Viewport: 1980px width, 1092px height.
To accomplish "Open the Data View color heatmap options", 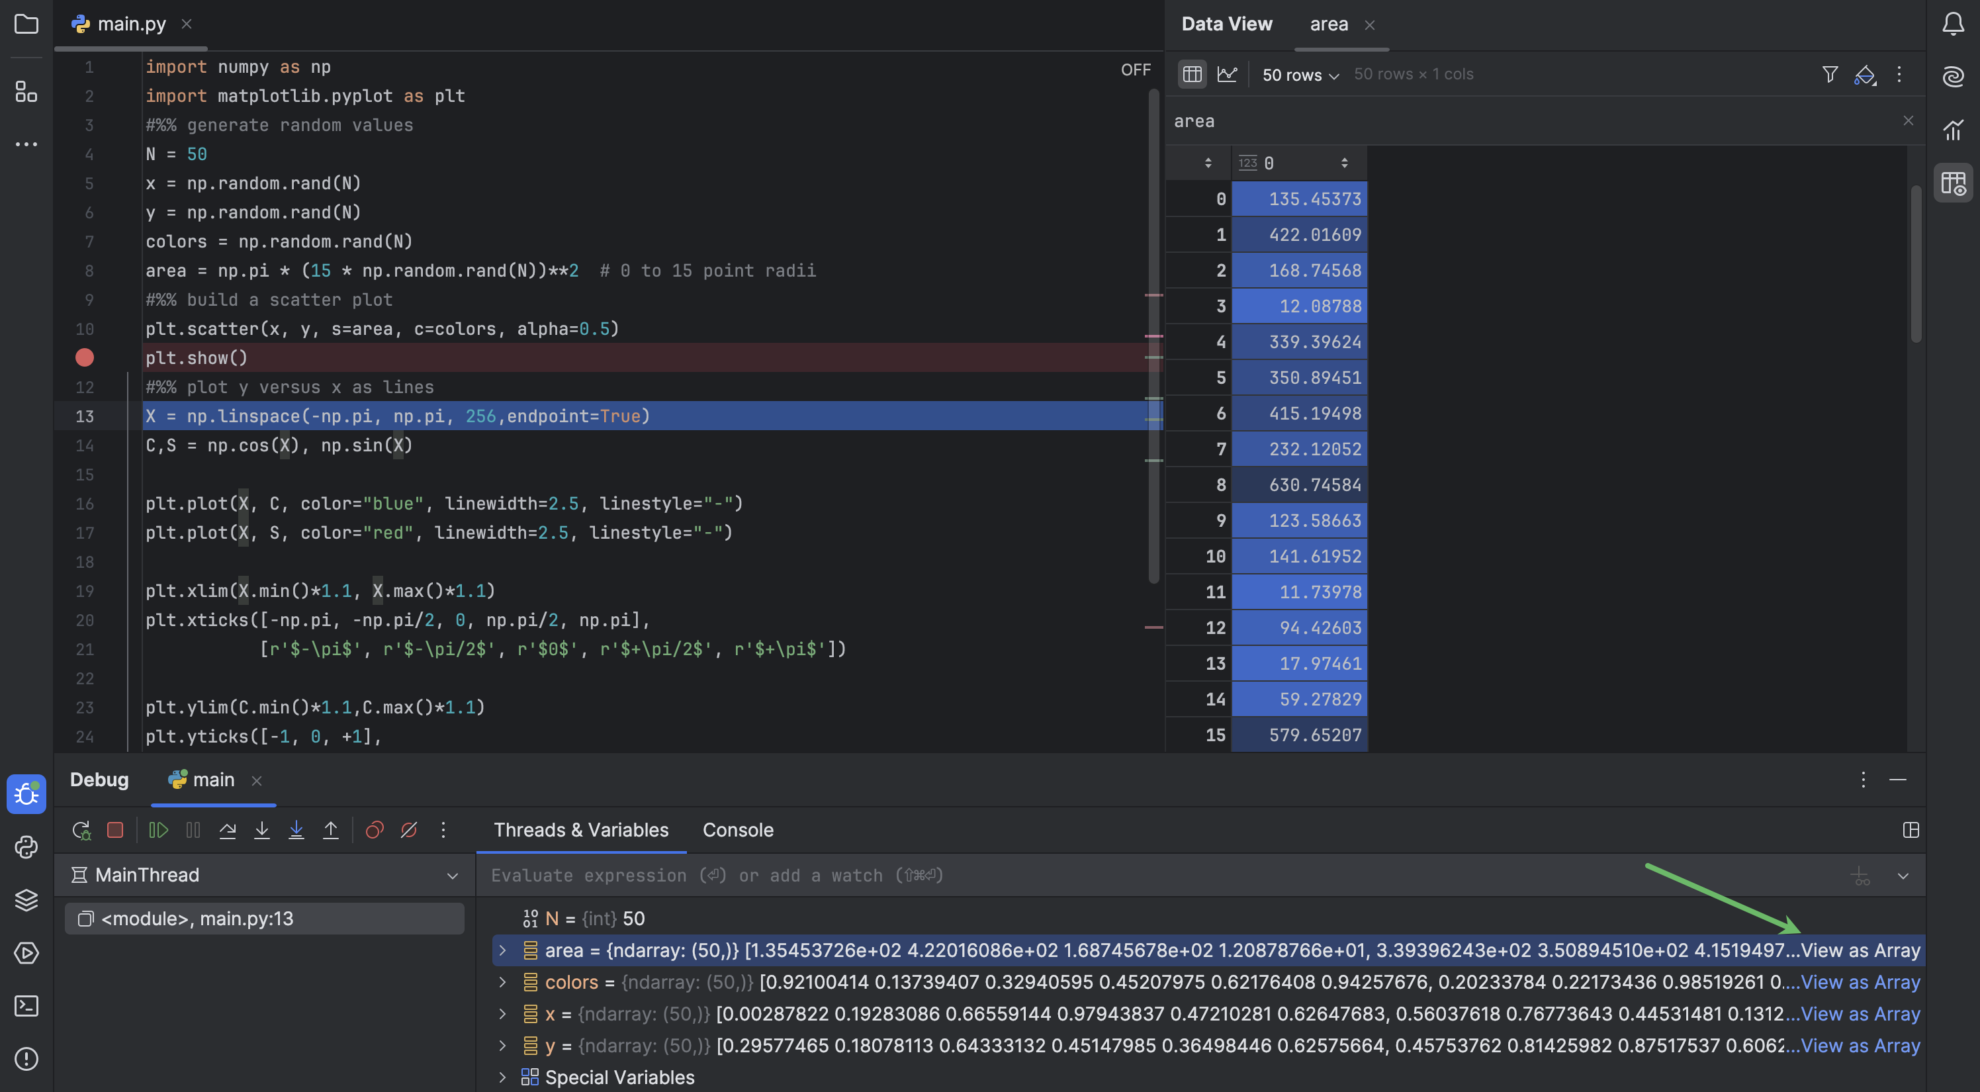I will point(1866,73).
